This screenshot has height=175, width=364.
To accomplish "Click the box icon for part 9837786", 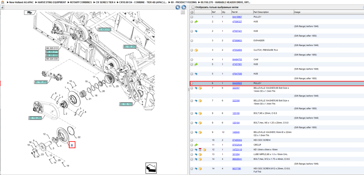I will tap(200, 169).
